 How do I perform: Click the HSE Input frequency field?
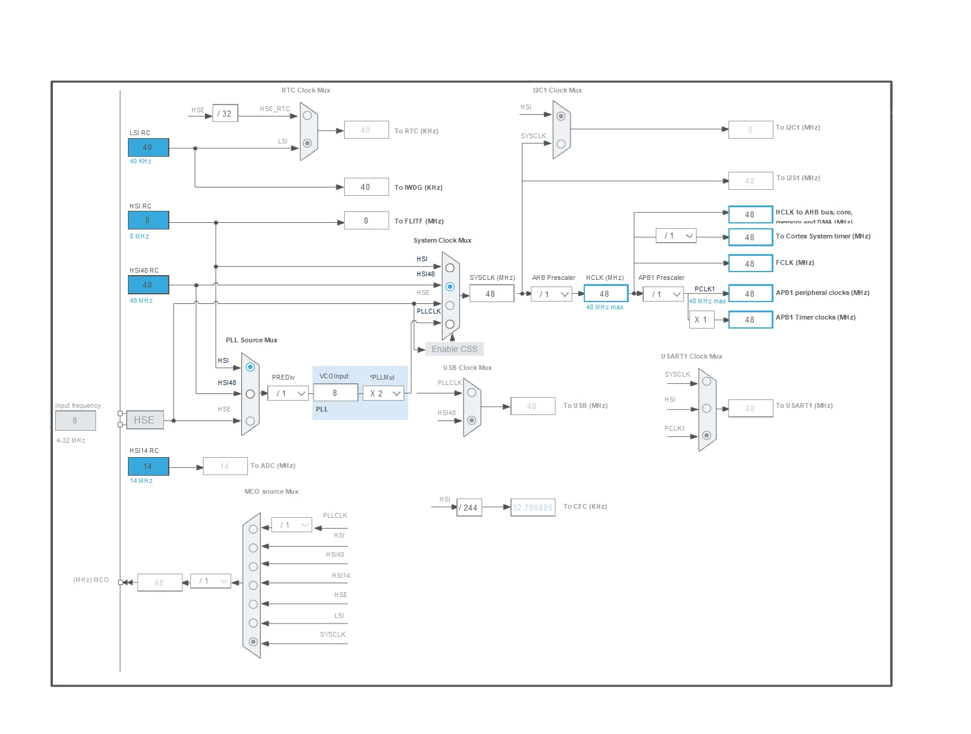tap(76, 420)
